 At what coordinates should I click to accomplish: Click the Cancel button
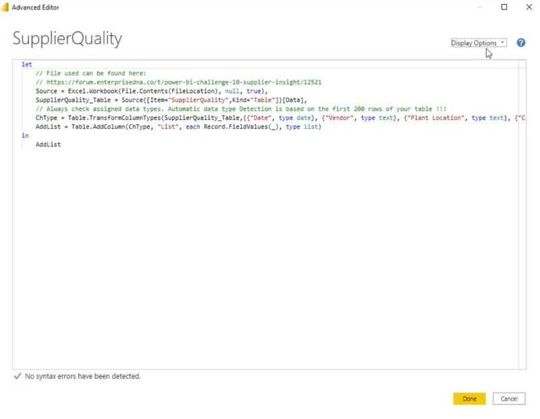[509, 399]
